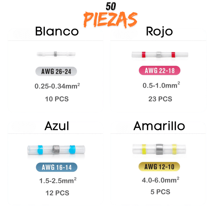Click the Amarillo heading
Image resolution: width=213 pixels, height=213 pixels.
[159, 126]
